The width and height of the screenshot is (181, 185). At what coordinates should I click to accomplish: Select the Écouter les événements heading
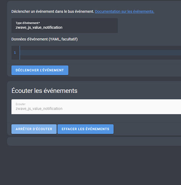pos(44,91)
